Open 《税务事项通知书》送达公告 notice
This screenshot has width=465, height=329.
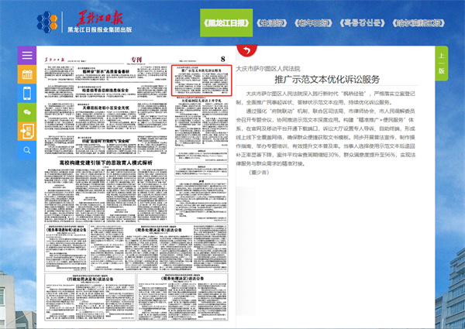(x=66, y=248)
